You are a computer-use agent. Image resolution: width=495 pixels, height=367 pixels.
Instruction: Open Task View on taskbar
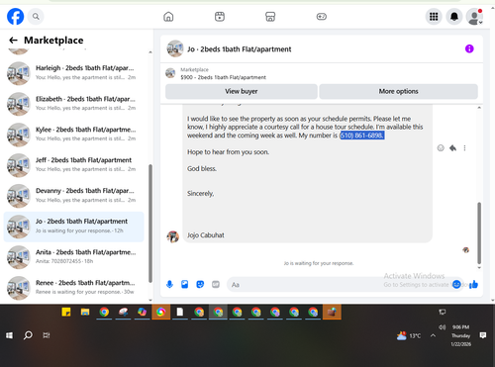47,335
